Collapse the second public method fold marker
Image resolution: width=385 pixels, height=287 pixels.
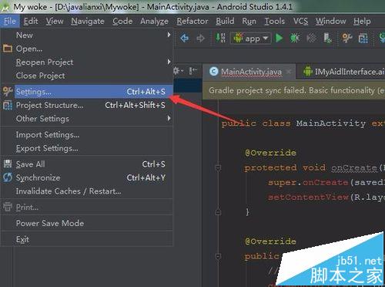tap(218, 256)
